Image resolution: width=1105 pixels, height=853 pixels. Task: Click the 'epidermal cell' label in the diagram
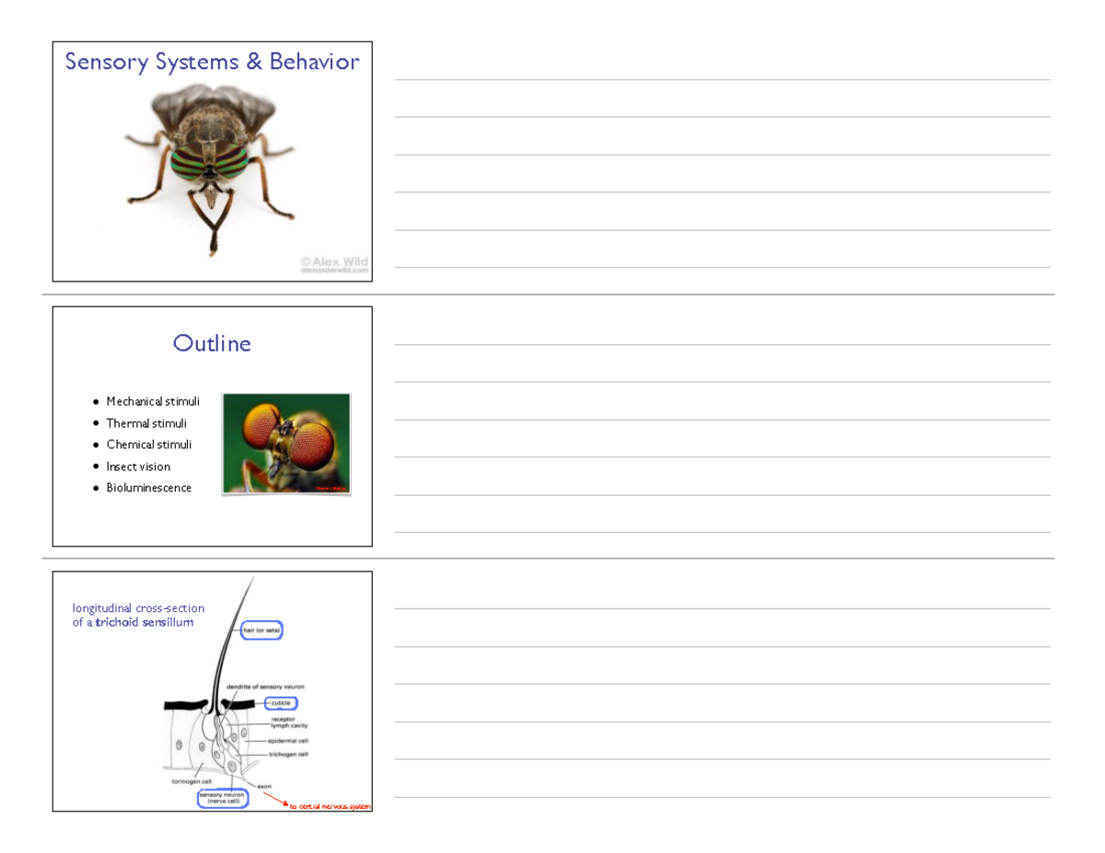click(287, 741)
